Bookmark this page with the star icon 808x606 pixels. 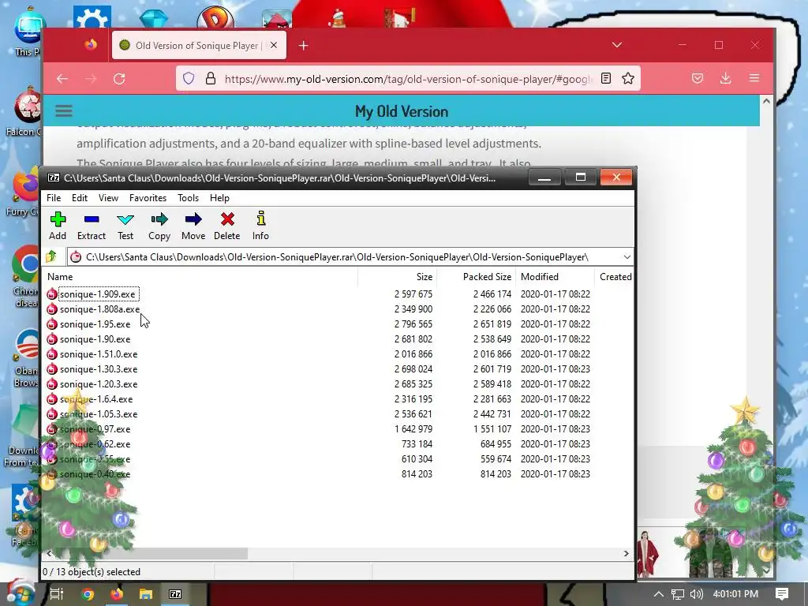627,78
